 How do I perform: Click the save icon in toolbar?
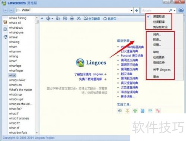coord(65,18)
